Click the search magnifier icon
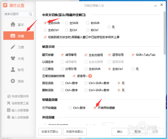This screenshot has width=167, height=139. click(30, 14)
